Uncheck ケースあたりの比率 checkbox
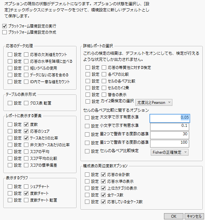The width and height of the screenshot is (205, 220). click(26, 138)
